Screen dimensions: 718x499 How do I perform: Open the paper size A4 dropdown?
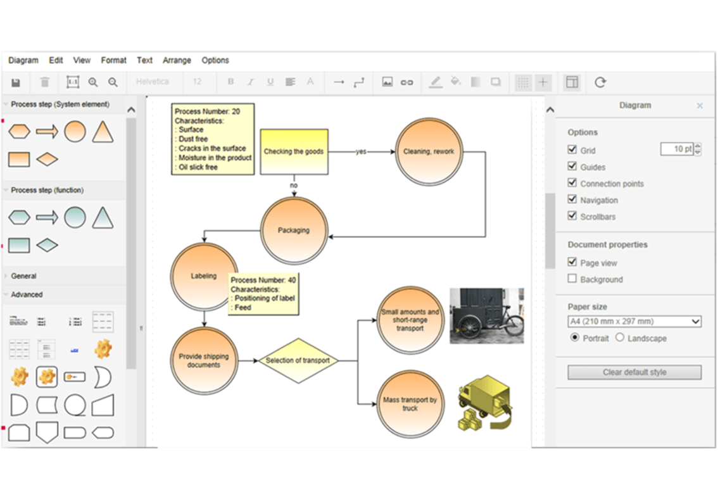pyautogui.click(x=634, y=322)
